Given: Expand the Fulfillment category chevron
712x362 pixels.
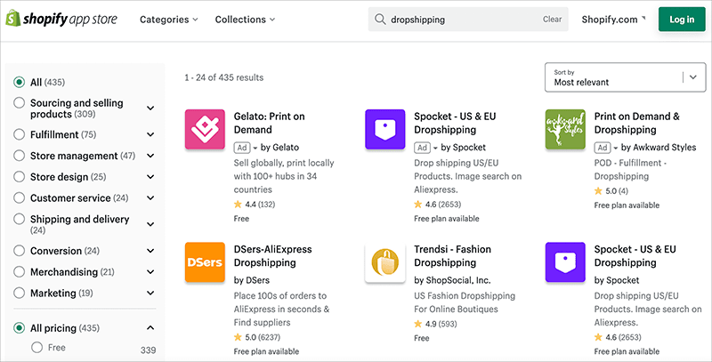Looking at the screenshot, I should [150, 134].
